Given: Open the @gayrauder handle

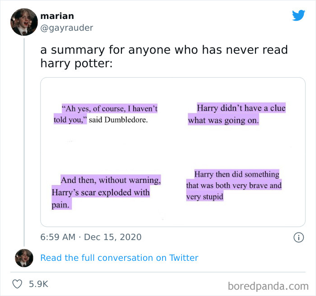Looking at the screenshot, I should [x=66, y=28].
